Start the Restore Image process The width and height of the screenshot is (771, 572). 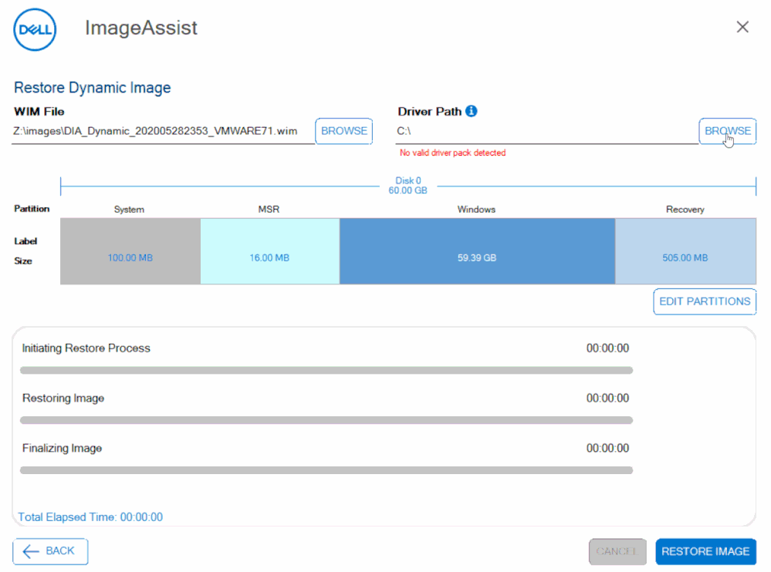pyautogui.click(x=705, y=551)
